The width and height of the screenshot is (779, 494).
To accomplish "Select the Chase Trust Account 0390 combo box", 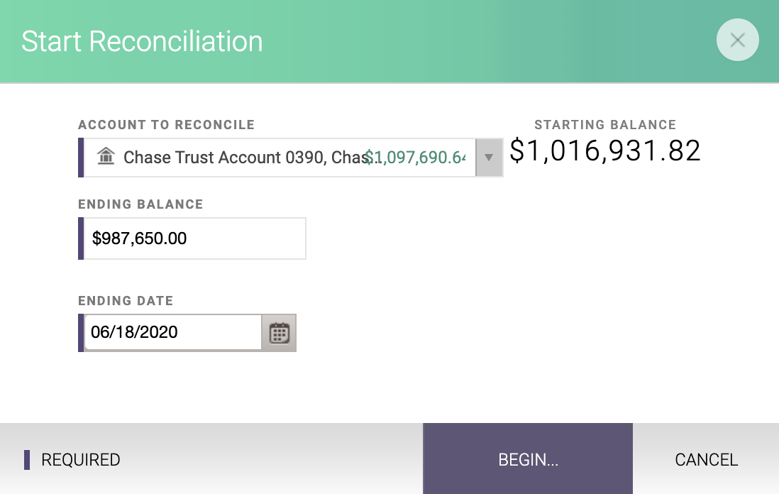I will 241,158.
